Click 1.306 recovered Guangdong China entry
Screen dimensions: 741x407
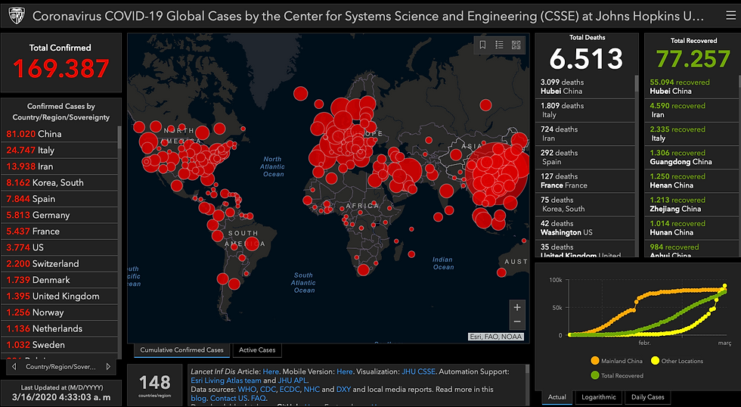click(x=691, y=157)
